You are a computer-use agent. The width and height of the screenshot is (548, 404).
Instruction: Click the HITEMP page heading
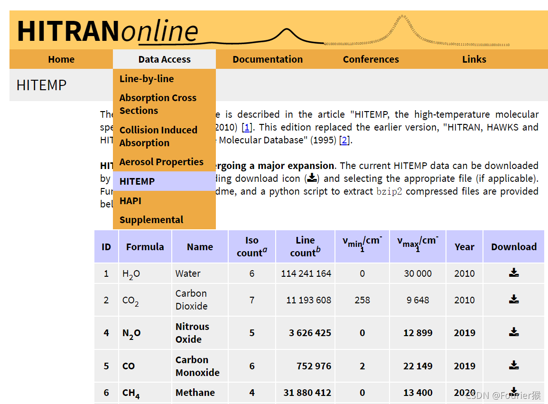pos(41,85)
